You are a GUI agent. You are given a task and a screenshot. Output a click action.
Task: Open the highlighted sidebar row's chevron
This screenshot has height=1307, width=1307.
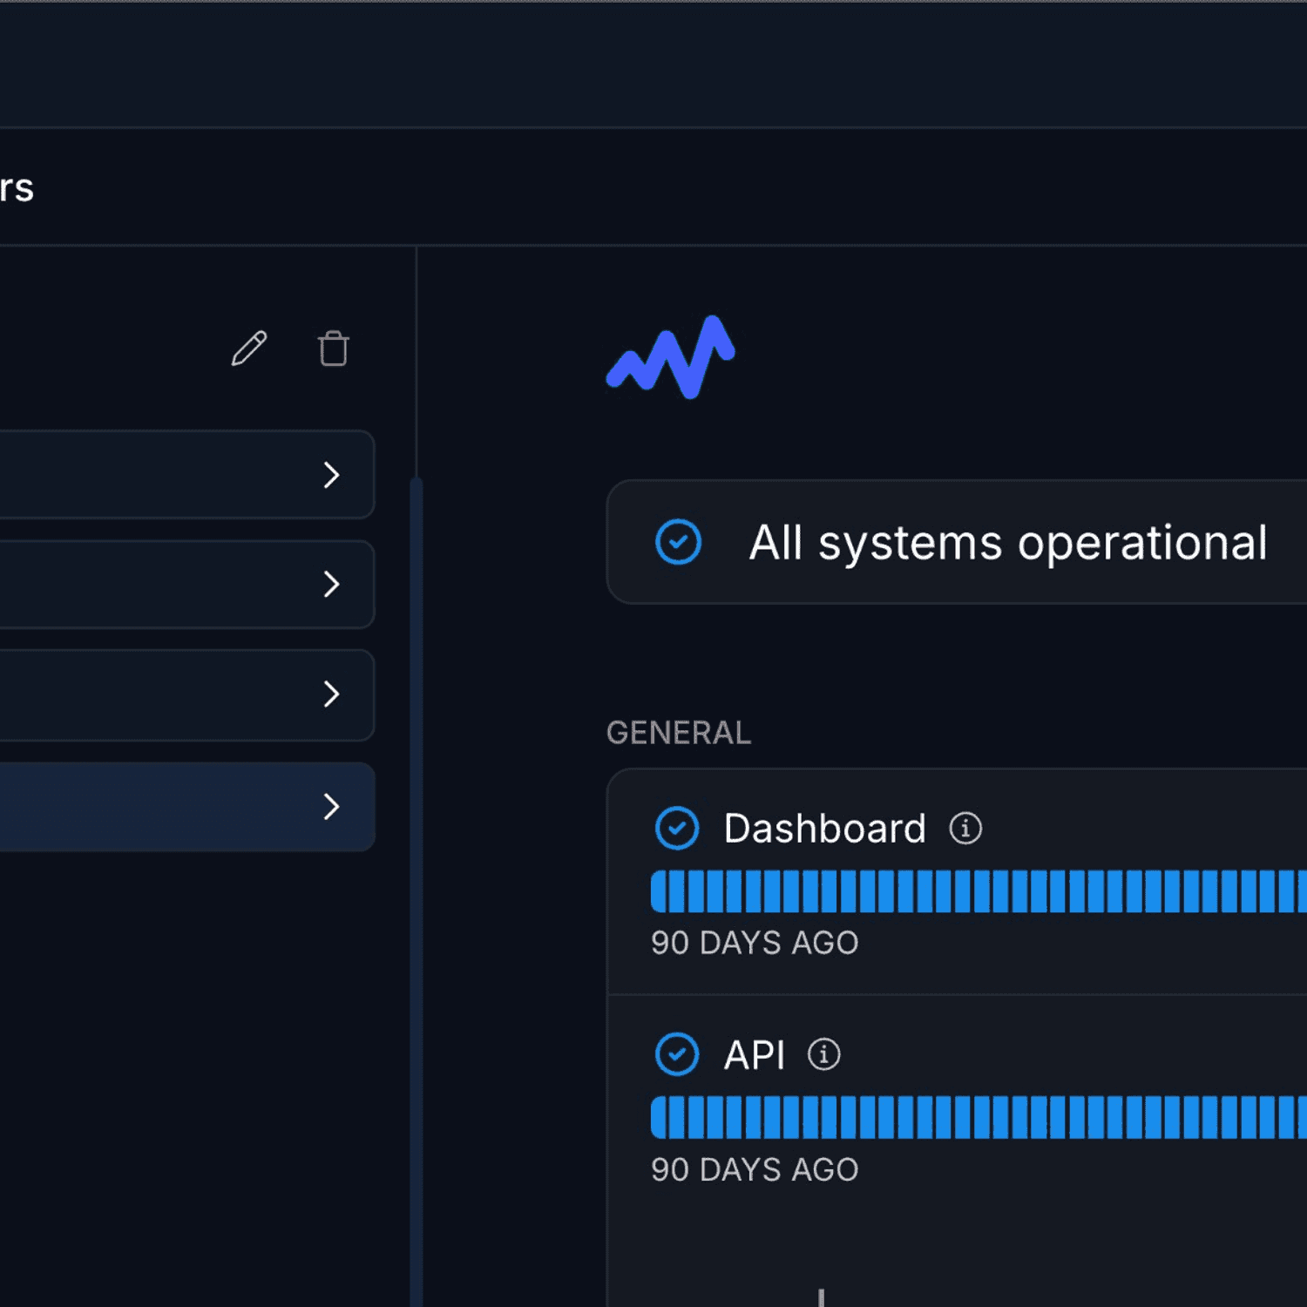tap(331, 806)
